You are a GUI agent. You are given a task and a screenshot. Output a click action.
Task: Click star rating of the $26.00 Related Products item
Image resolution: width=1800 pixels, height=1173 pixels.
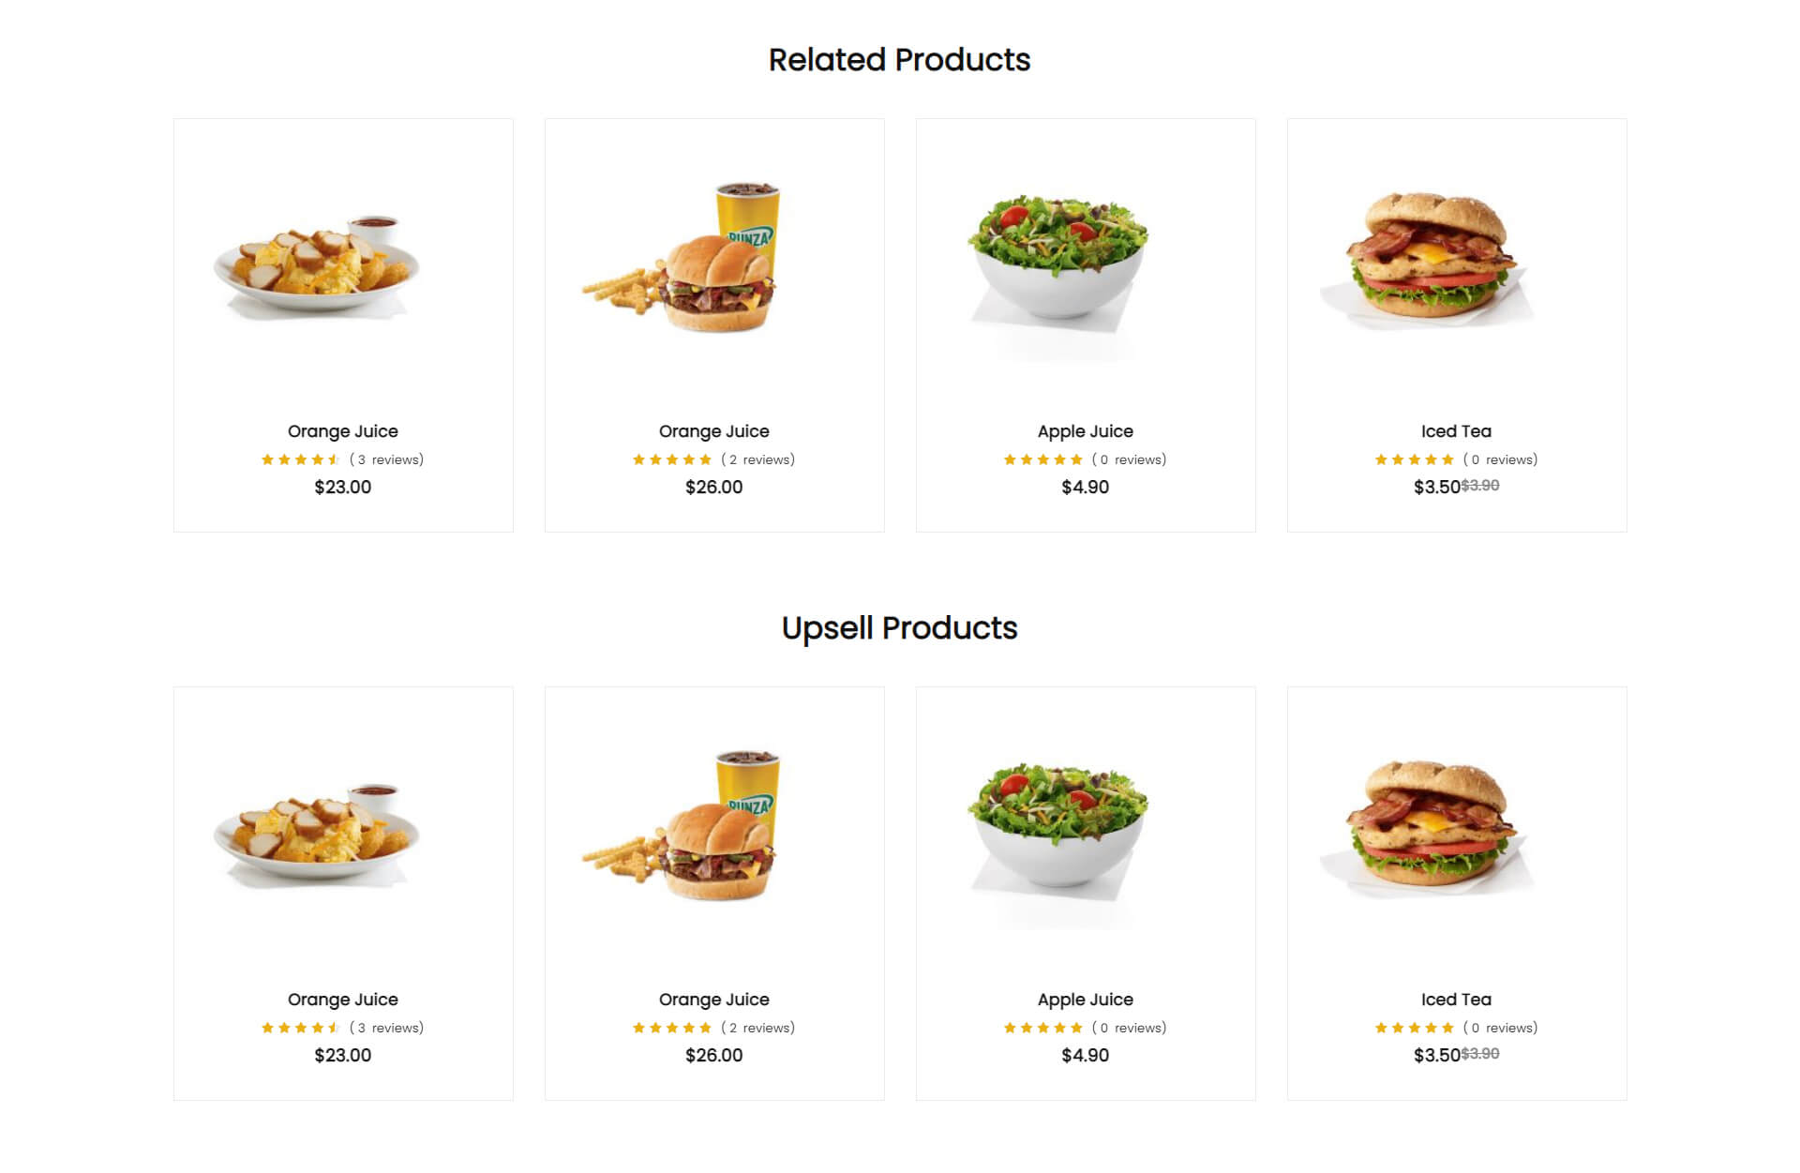pyautogui.click(x=672, y=459)
